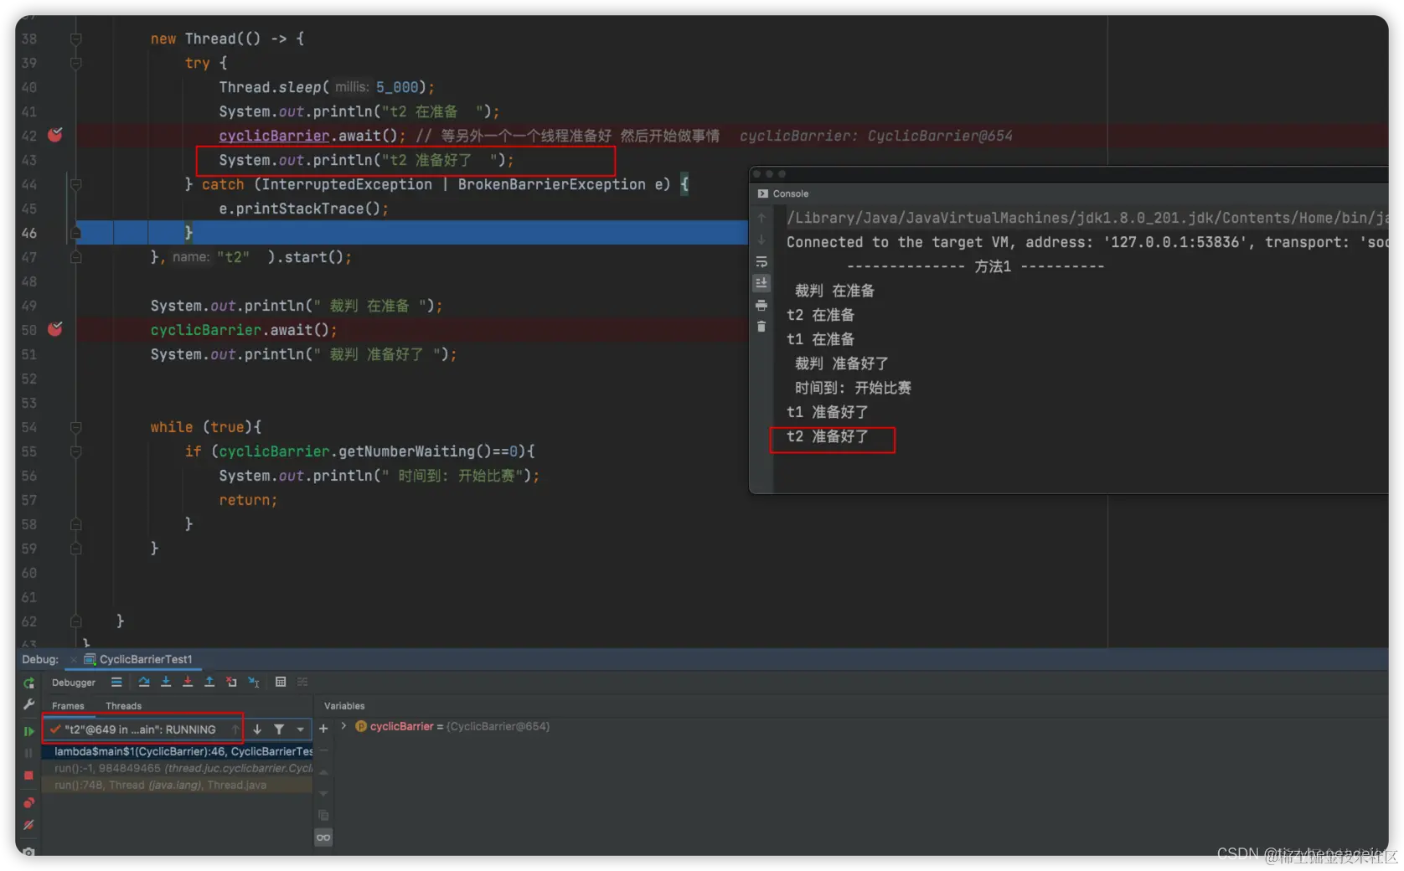Click console scroll down arrow icon
The image size is (1404, 871).
[761, 240]
